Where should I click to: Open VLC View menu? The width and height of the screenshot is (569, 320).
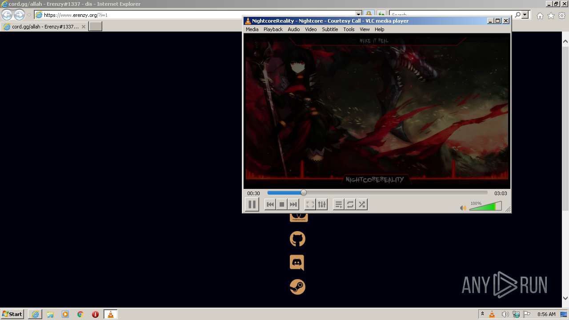click(365, 29)
